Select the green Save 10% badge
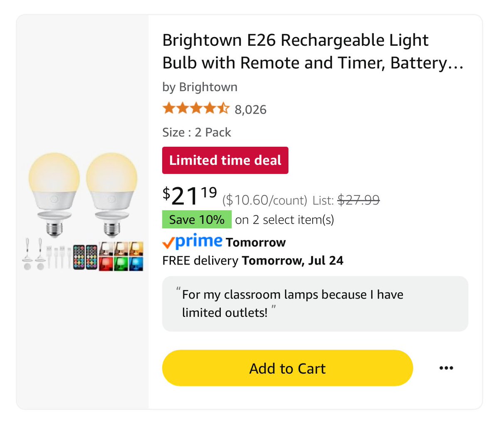The image size is (499, 422). (197, 220)
